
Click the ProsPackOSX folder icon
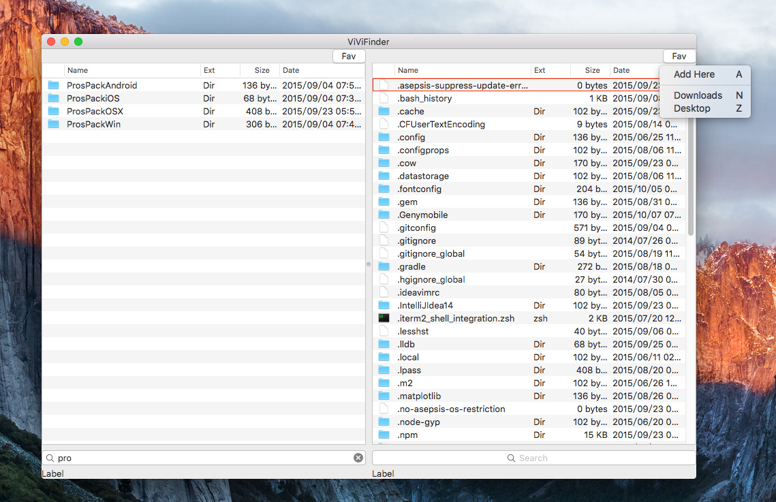(53, 111)
